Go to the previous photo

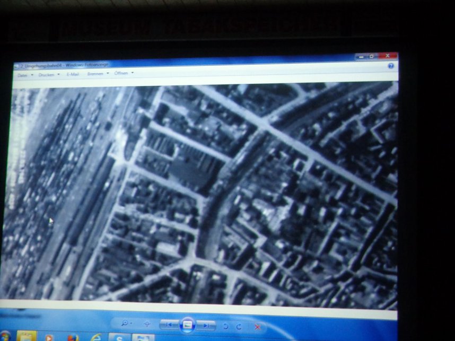point(169,325)
